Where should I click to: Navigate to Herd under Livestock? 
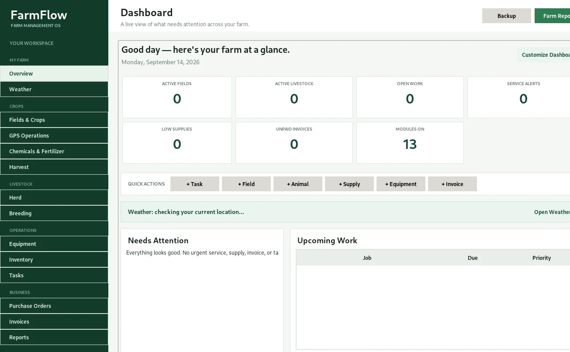click(54, 197)
